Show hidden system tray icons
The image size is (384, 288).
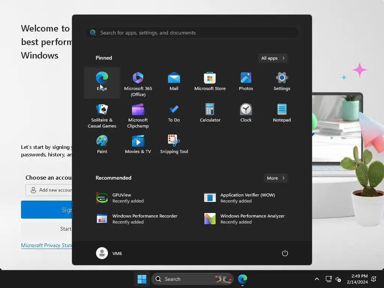316,279
